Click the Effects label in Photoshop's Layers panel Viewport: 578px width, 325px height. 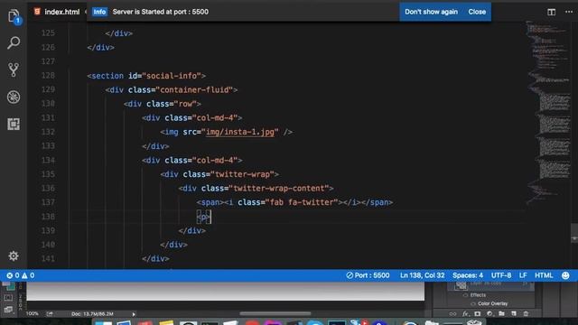pos(478,295)
